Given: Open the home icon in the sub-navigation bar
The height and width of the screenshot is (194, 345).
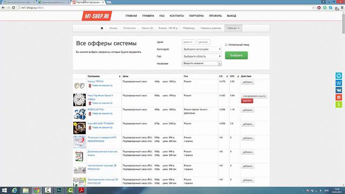Looking at the screenshot, I should (102, 28).
